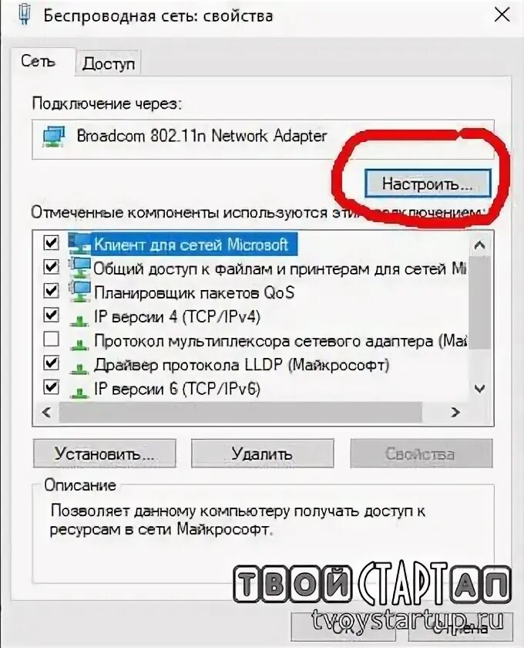Select the Планировщик пакетов QoS icon
This screenshot has height=648, width=524.
pos(79,292)
